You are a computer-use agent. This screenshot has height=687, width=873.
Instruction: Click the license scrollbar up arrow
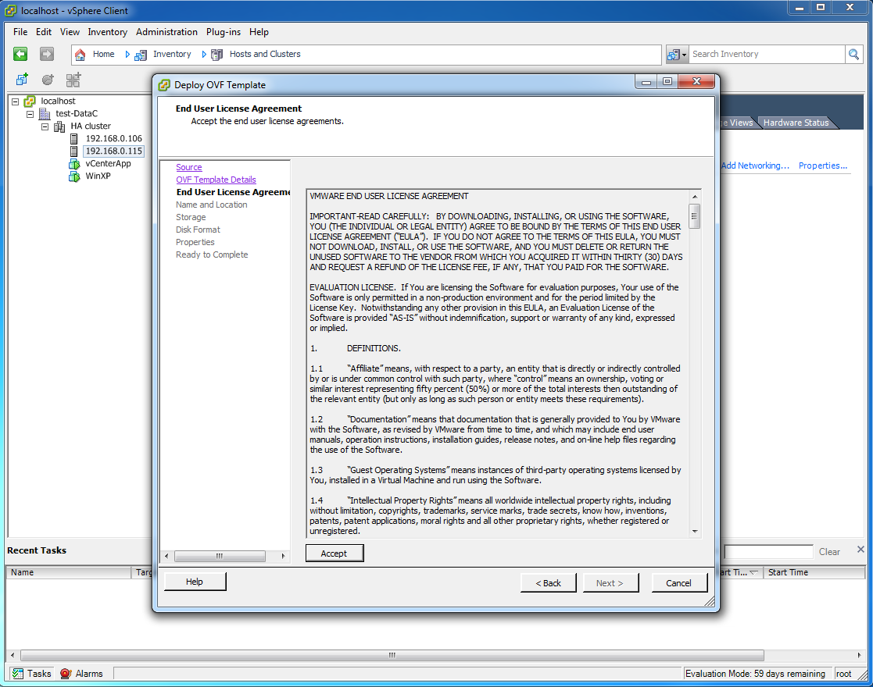(695, 197)
